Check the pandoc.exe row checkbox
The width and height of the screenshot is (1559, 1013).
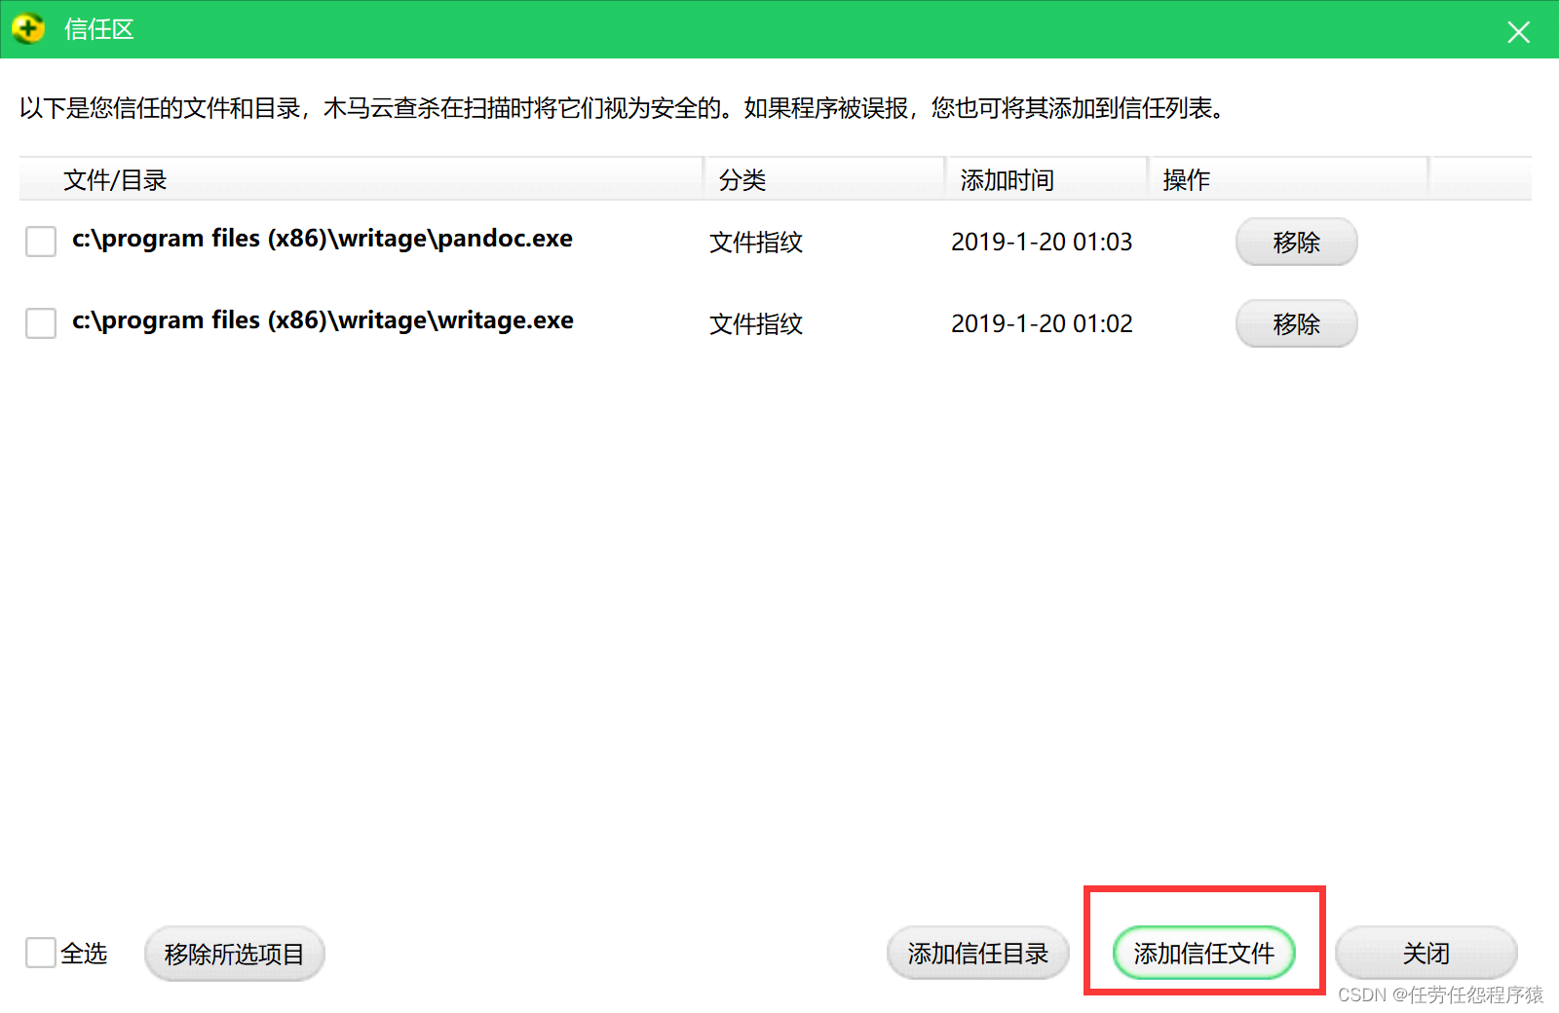pos(41,242)
